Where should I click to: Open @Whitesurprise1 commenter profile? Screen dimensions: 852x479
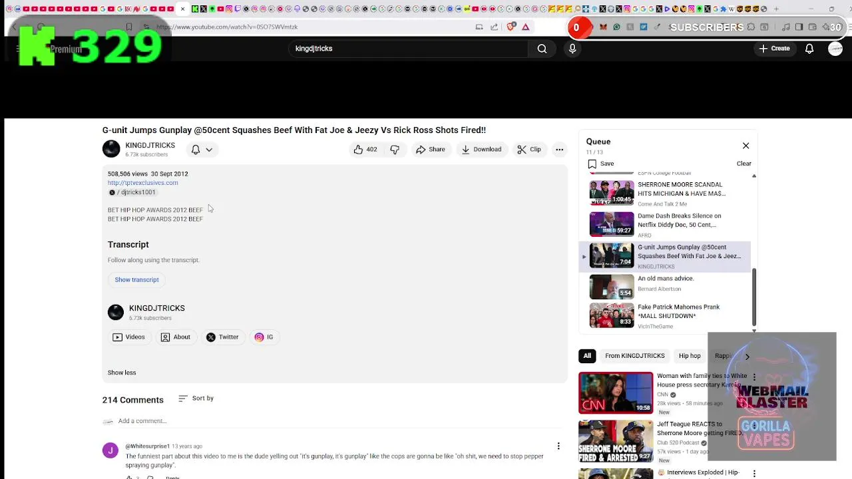pyautogui.click(x=147, y=446)
